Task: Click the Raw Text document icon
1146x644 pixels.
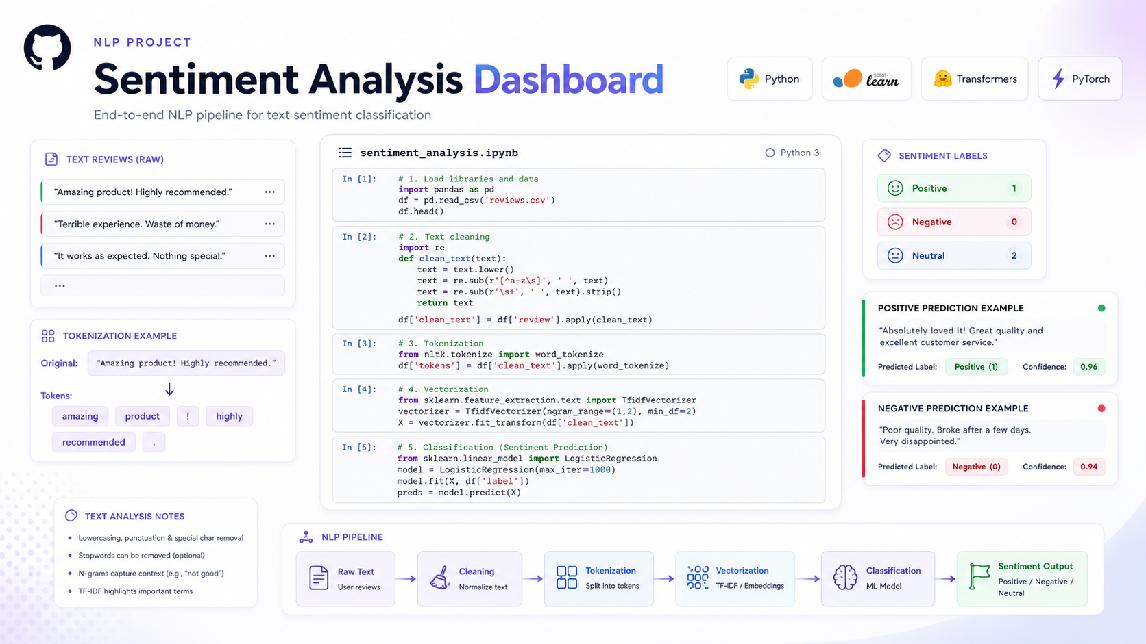Action: pyautogui.click(x=319, y=578)
